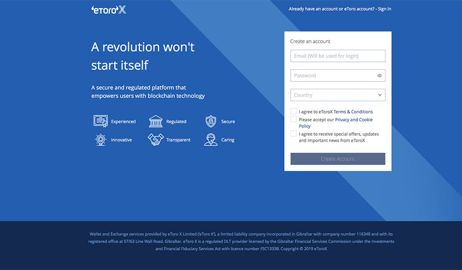Click the 'Caring' label
This screenshot has width=462, height=270.
click(x=228, y=140)
